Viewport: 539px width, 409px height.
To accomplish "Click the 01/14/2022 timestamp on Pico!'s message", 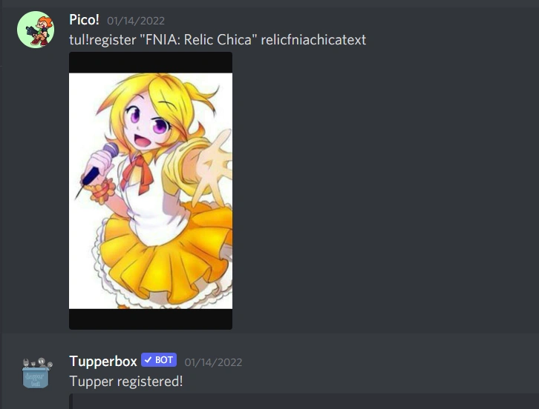I will pos(136,21).
